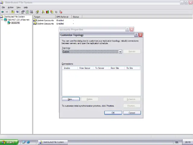Toggle the Show/Hide Console Tree icon
Screen dimensions: 193x145
pos(17,12)
